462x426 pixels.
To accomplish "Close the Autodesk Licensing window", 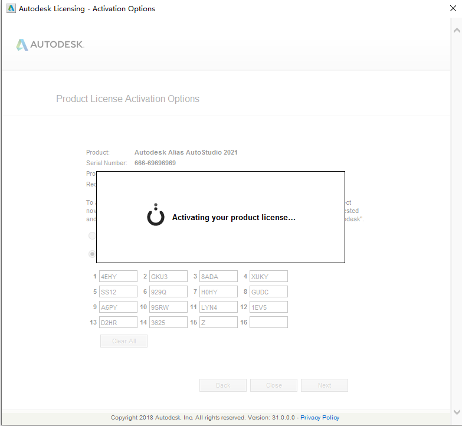I will [453, 8].
